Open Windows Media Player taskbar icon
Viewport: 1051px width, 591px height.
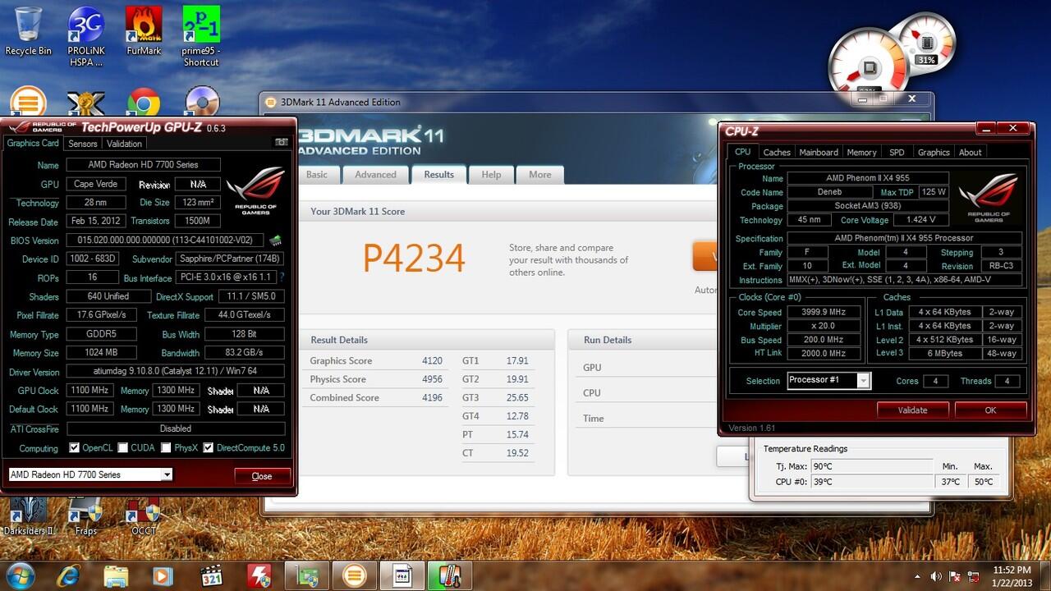coord(163,575)
